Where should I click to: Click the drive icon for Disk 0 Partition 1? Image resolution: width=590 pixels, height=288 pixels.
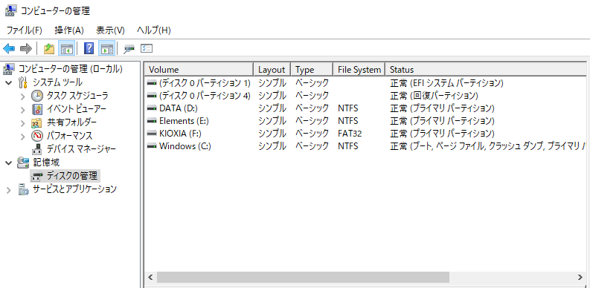pos(152,83)
